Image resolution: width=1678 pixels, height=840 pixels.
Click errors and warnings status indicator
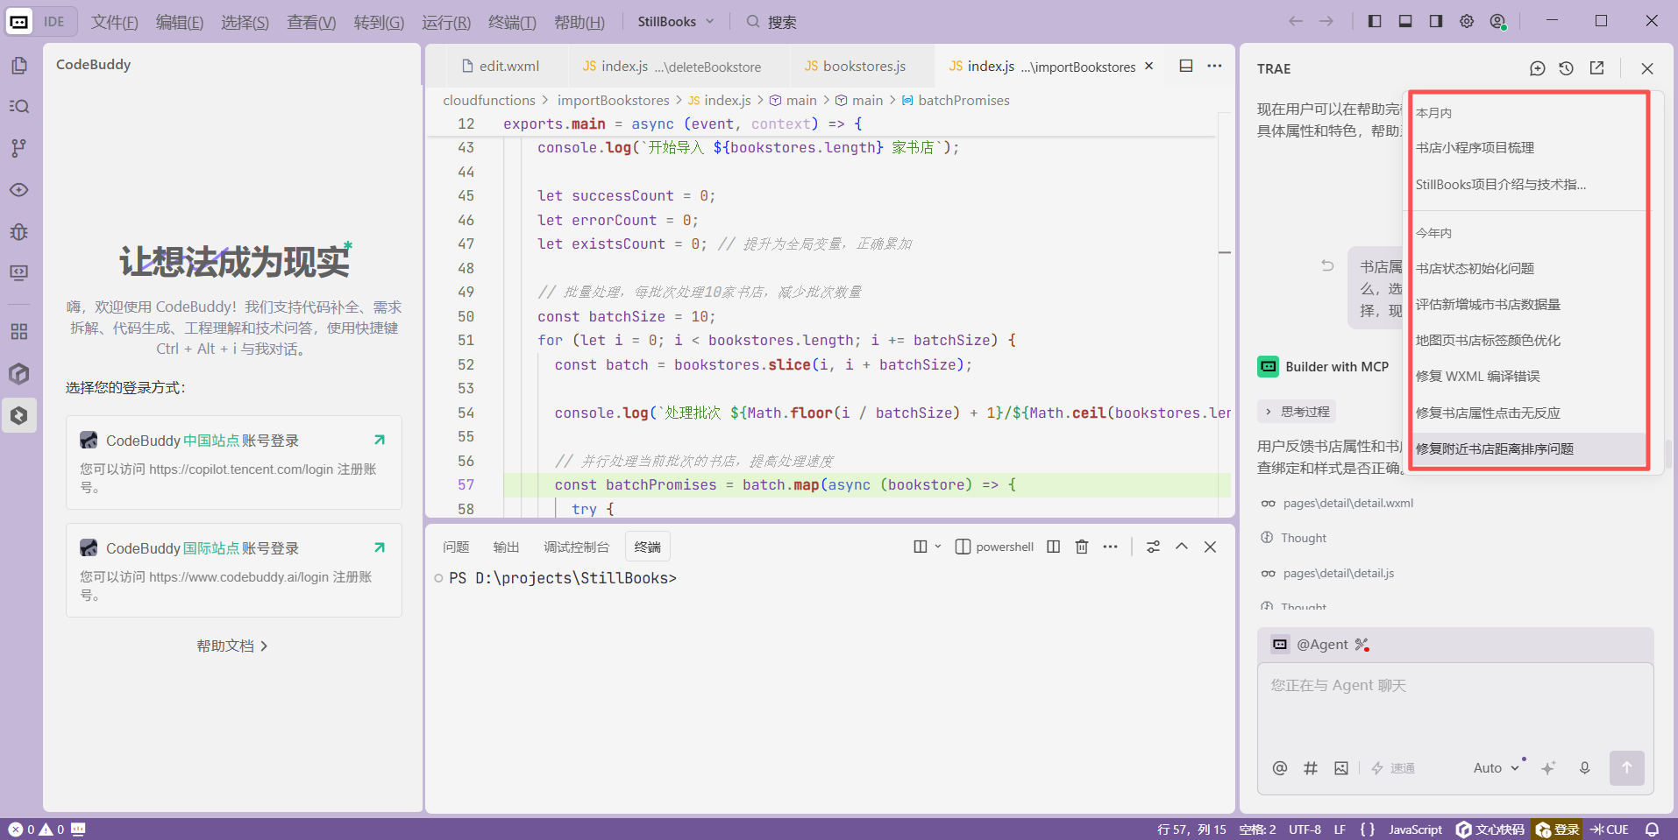click(37, 829)
